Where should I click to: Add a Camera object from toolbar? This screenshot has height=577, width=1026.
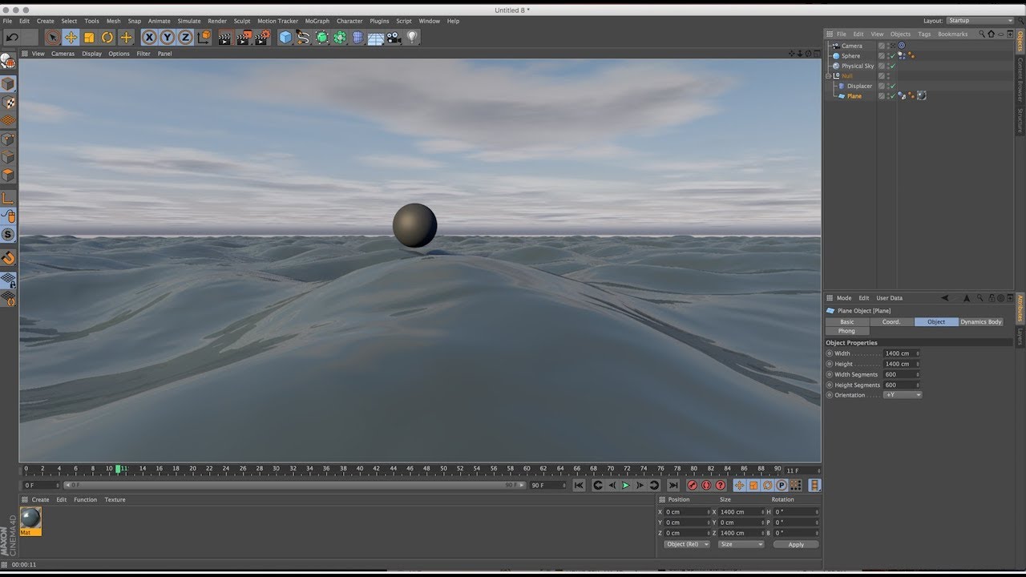pos(394,37)
